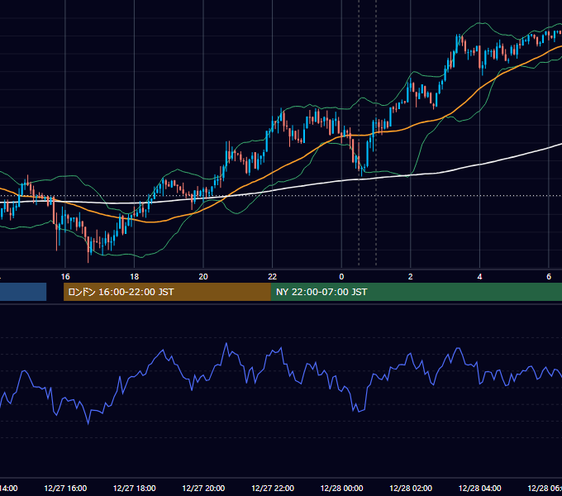Click the 12/27 16:00 date label
This screenshot has height=496, width=562.
(x=65, y=488)
